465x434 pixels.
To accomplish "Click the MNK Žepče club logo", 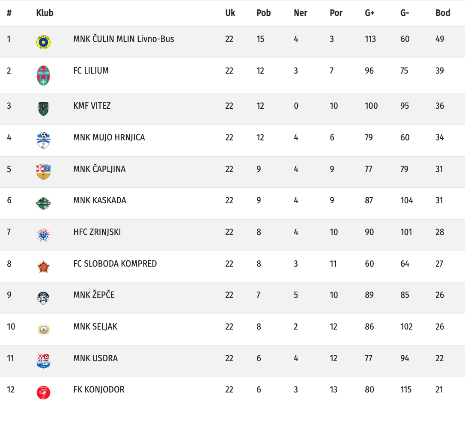I will coord(43,298).
